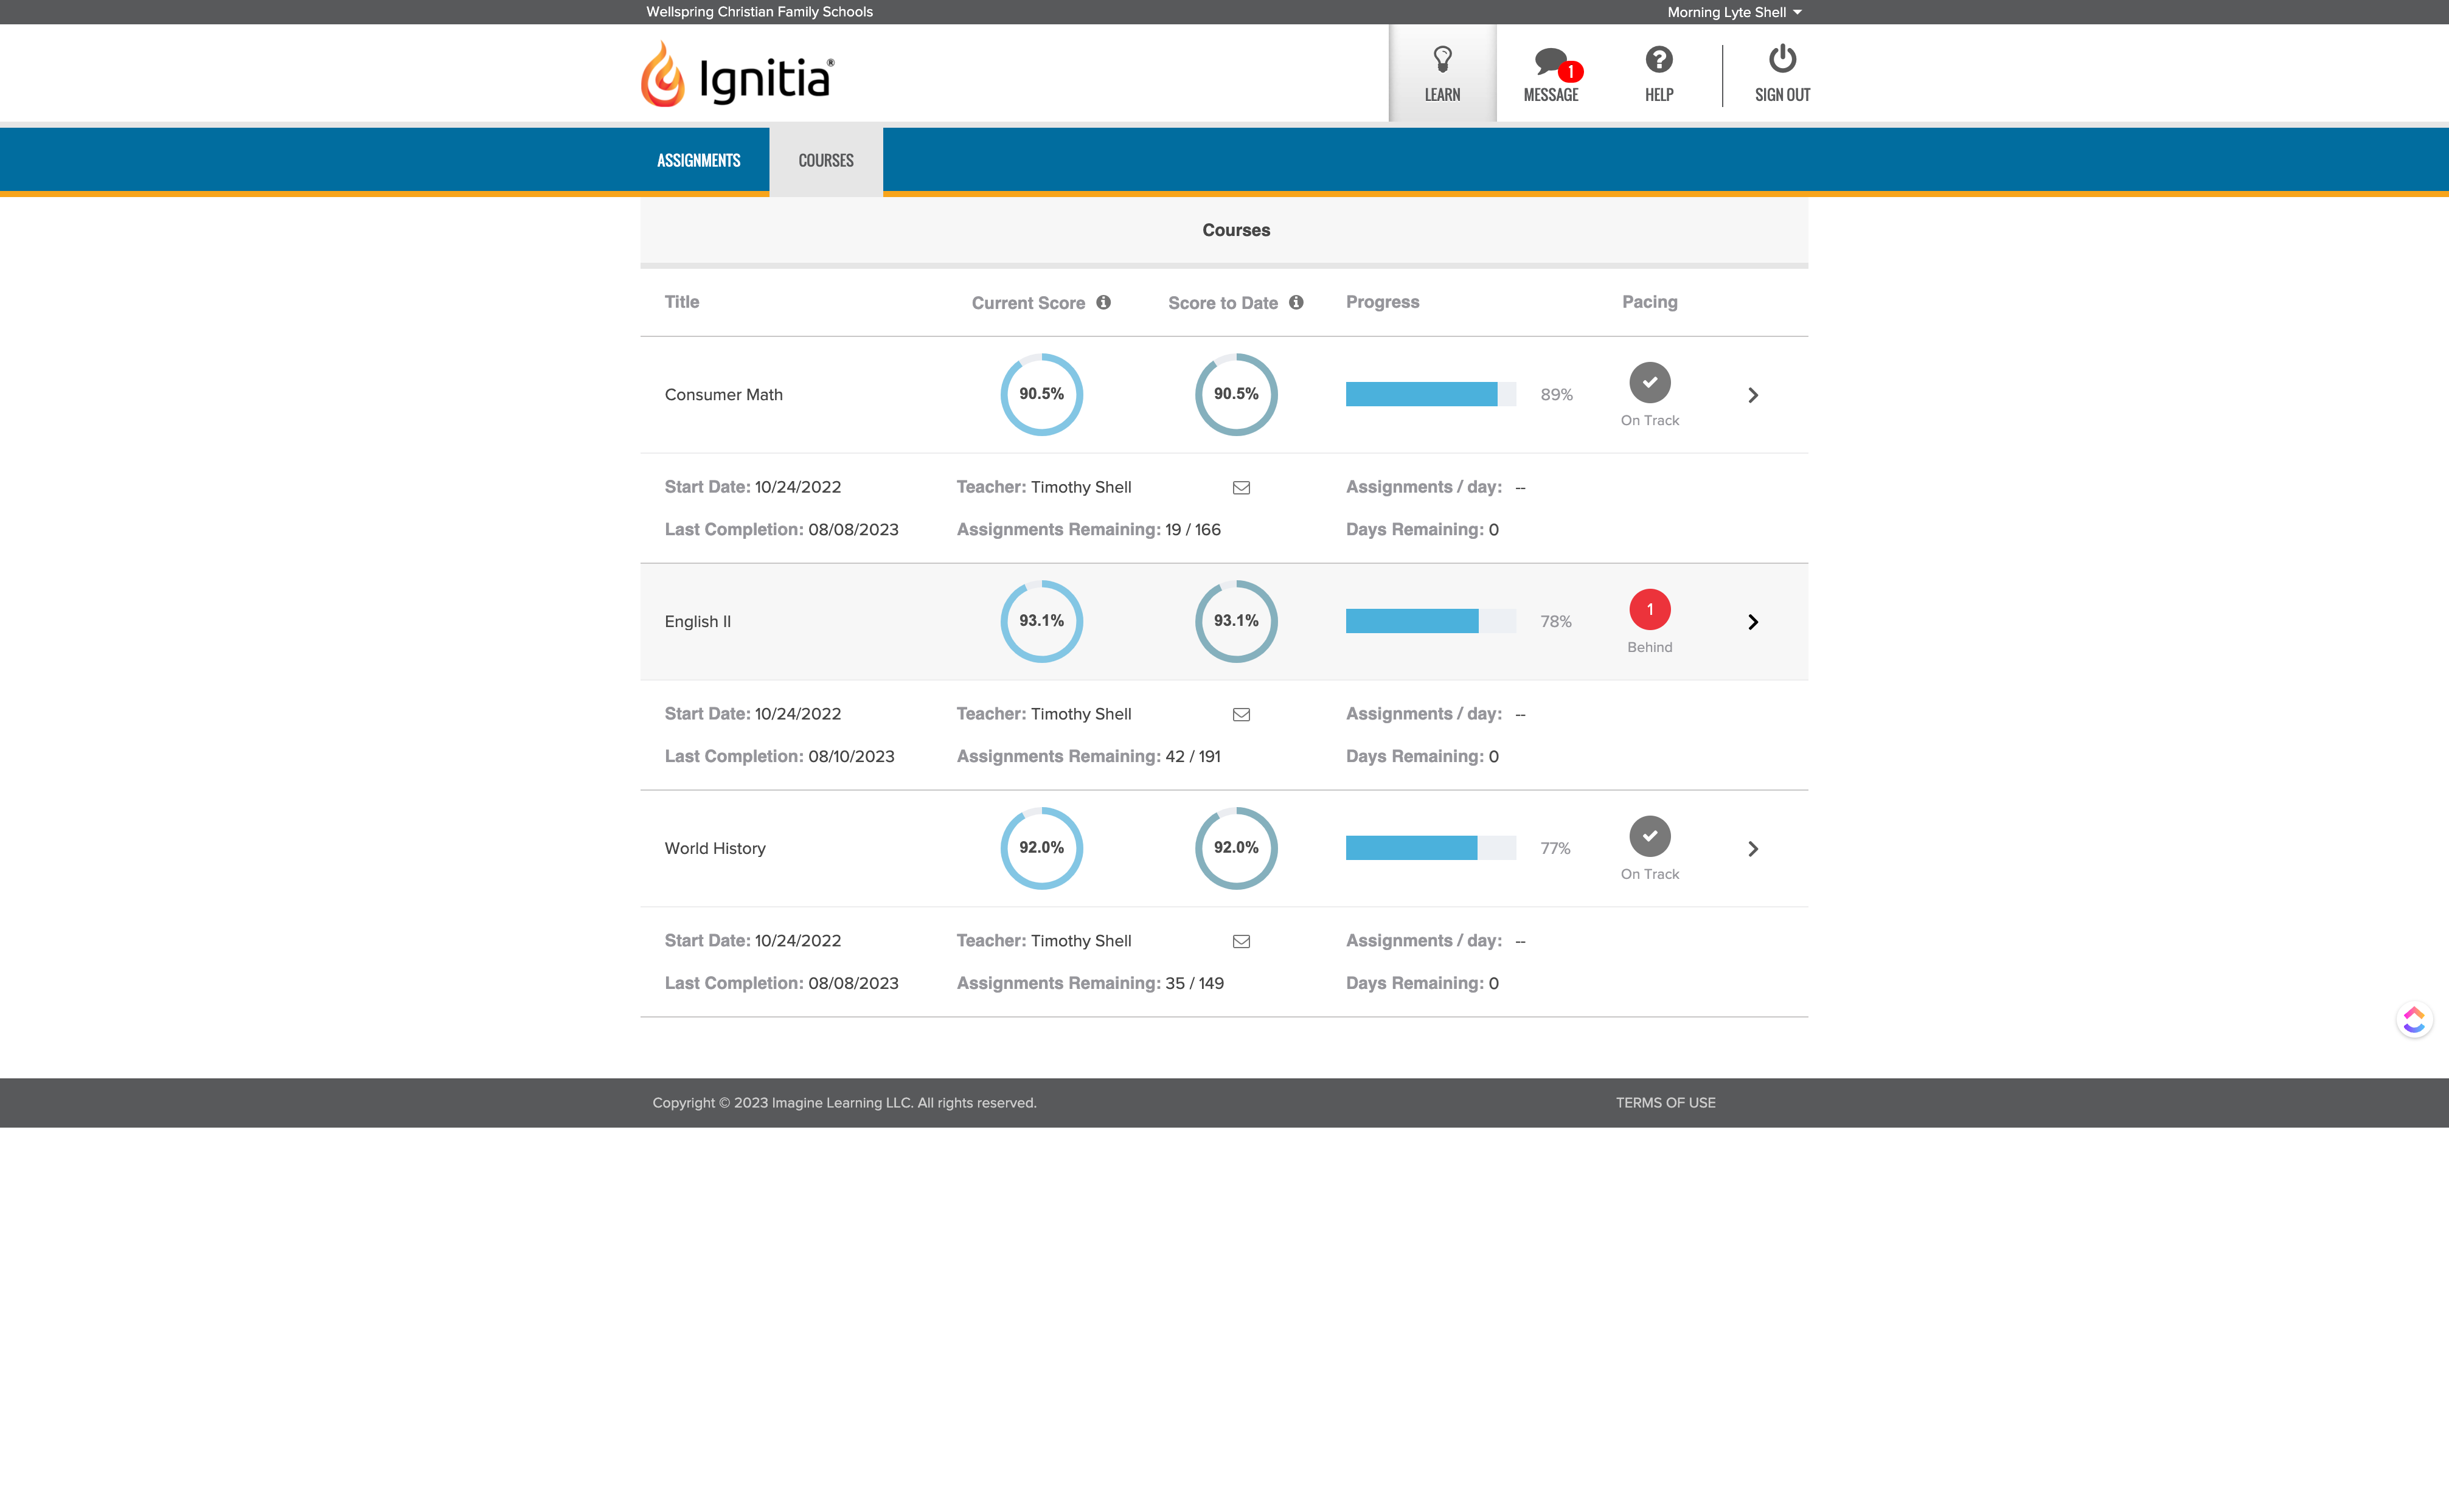Click the Score to Date info icon

[x=1296, y=302]
